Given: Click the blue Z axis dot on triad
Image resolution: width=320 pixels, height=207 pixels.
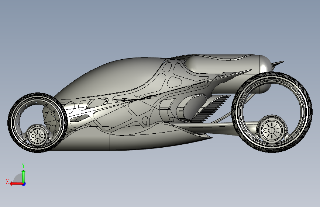Looking at the screenshot, I should pos(24,184).
